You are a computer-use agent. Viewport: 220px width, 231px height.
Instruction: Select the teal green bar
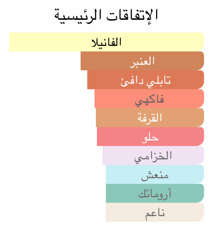pyautogui.click(x=155, y=193)
